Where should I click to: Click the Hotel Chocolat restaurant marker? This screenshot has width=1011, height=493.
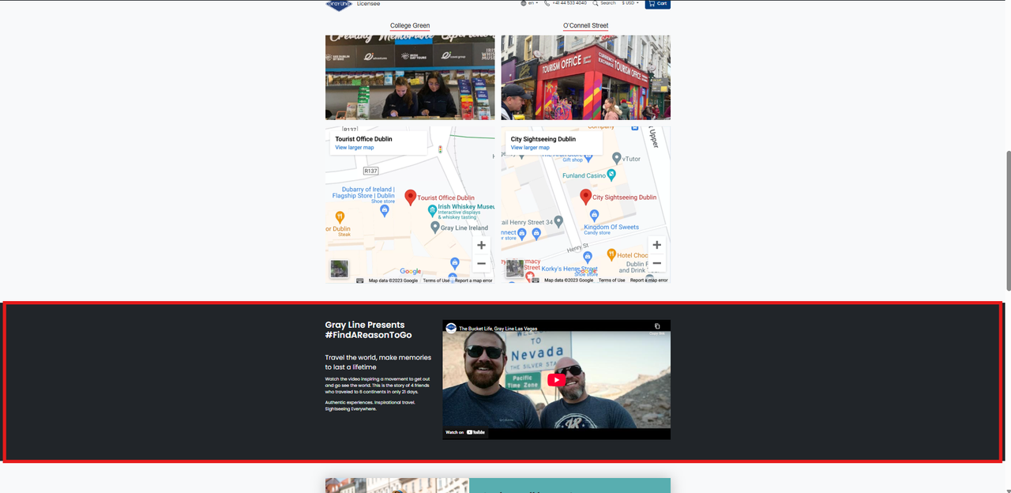click(x=611, y=254)
